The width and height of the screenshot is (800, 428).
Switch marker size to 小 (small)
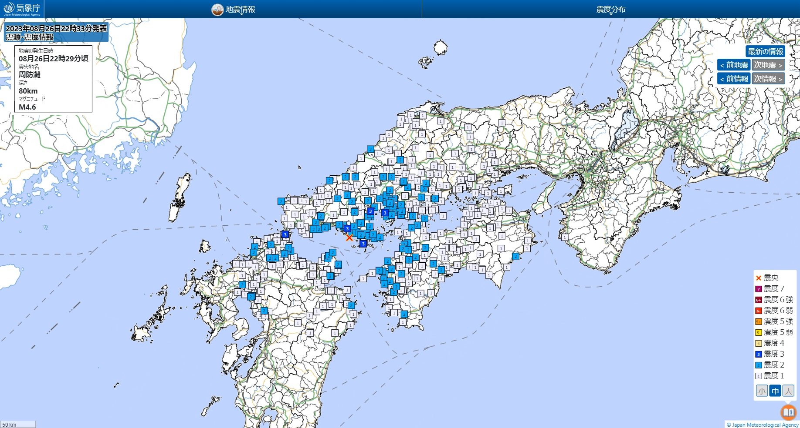coord(762,391)
